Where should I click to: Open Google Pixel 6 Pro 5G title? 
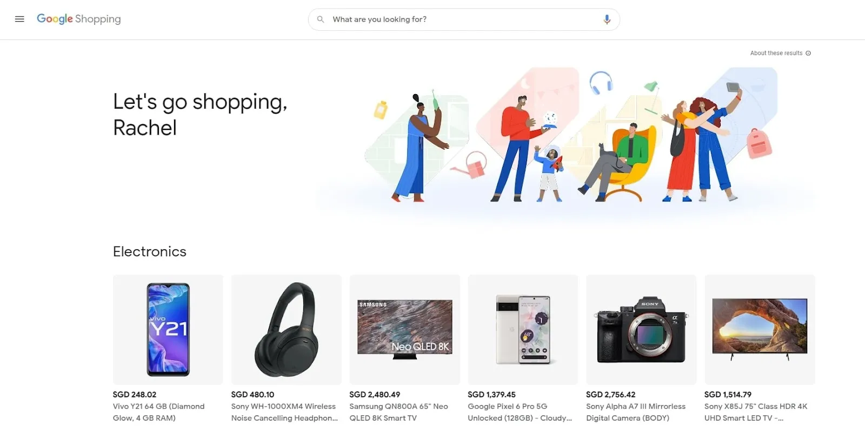click(520, 412)
